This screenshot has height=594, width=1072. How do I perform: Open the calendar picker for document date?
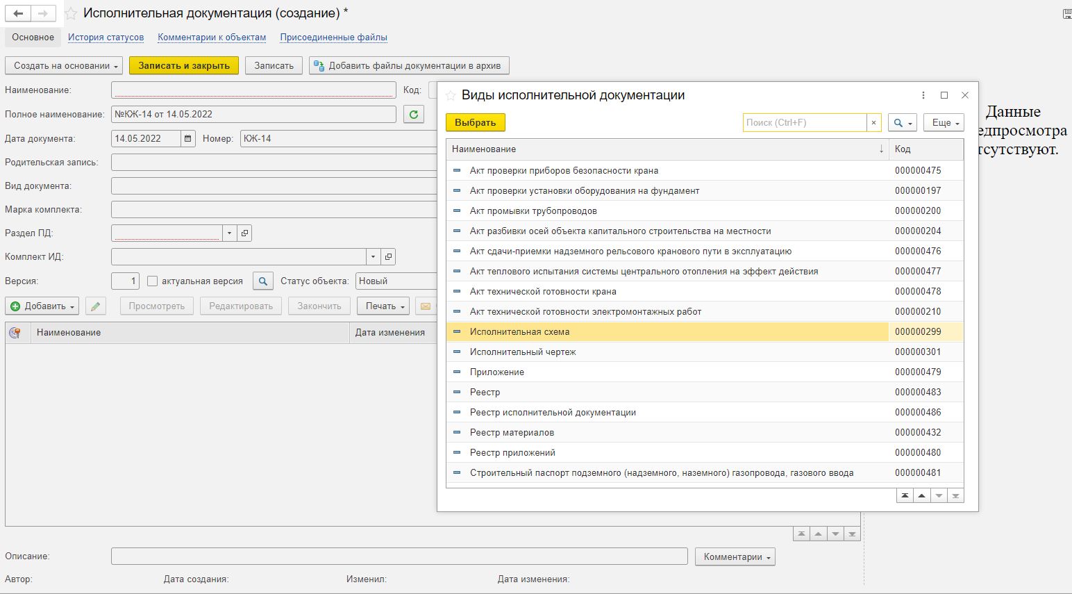pos(187,139)
